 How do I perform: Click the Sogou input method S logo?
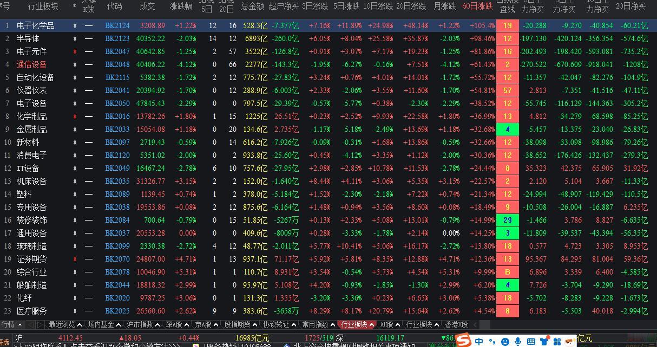click(x=463, y=341)
